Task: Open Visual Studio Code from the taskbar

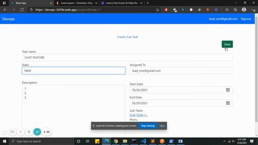Action: click(x=144, y=141)
